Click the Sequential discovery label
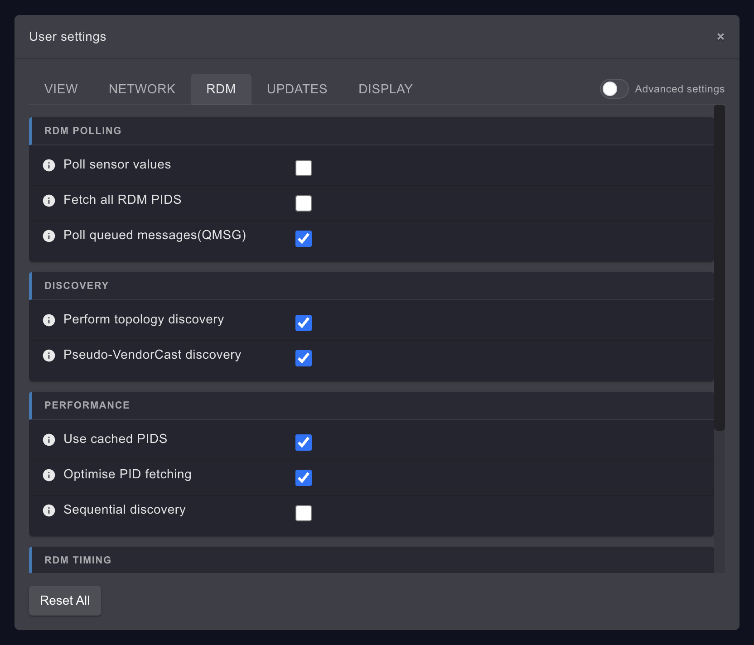Image resolution: width=754 pixels, height=645 pixels. coord(125,510)
